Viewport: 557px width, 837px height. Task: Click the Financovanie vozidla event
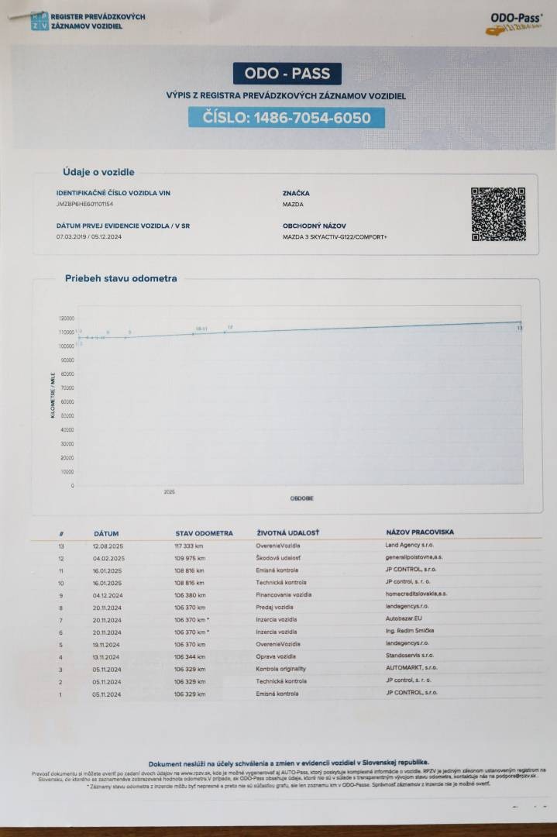point(284,594)
